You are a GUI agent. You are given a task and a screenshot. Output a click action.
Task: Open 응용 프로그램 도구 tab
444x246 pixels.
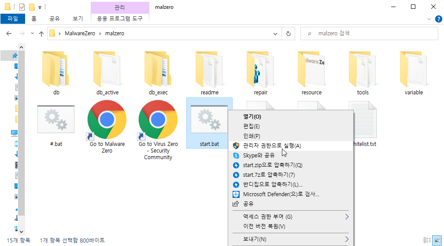[120, 19]
